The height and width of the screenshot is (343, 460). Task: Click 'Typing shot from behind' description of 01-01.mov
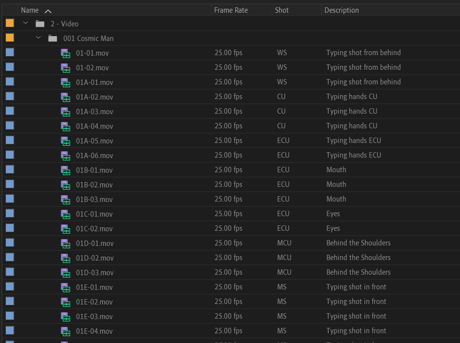363,53
